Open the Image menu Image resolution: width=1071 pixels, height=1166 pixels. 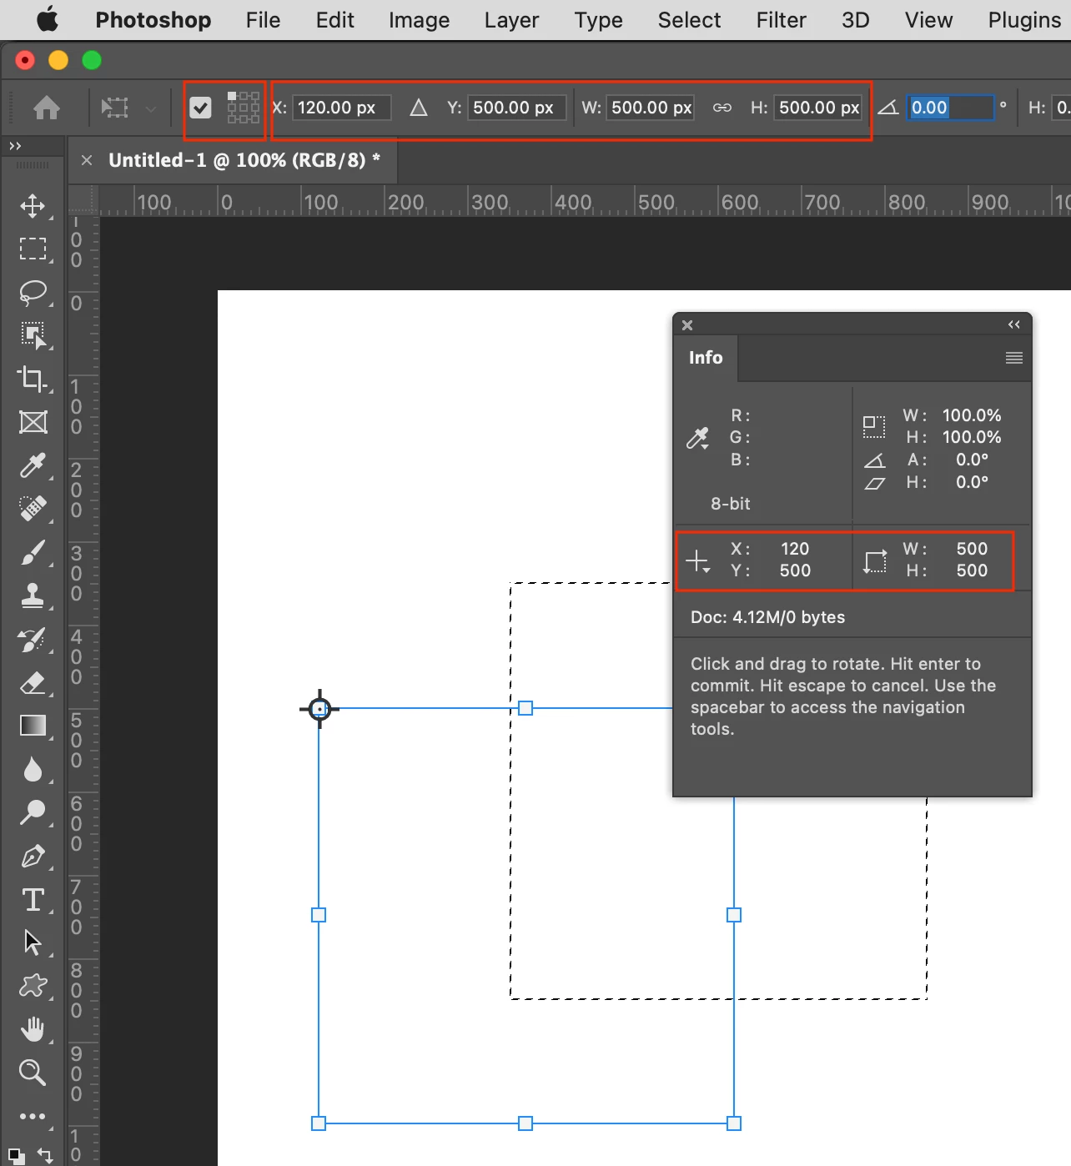[419, 20]
